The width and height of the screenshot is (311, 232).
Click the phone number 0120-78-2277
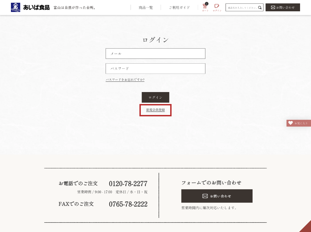pos(128,184)
